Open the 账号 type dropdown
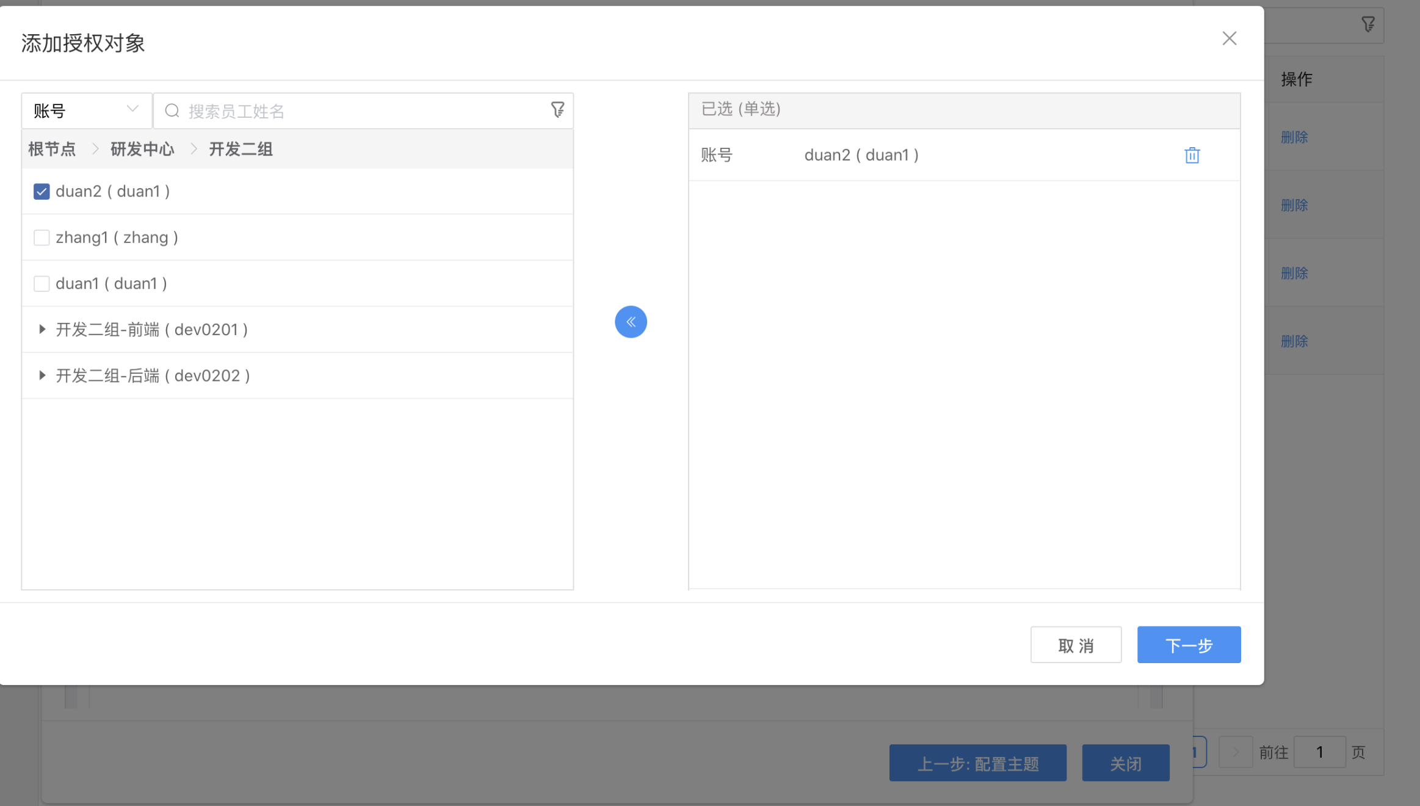 [x=86, y=111]
